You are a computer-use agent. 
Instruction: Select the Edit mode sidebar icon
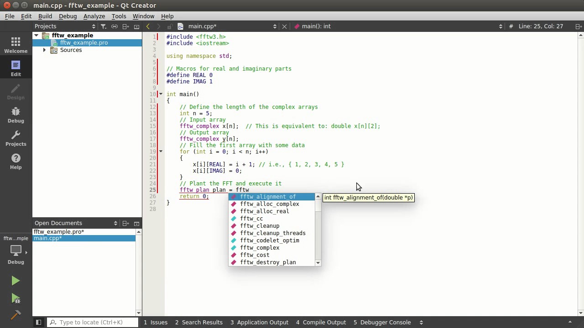coord(16,68)
